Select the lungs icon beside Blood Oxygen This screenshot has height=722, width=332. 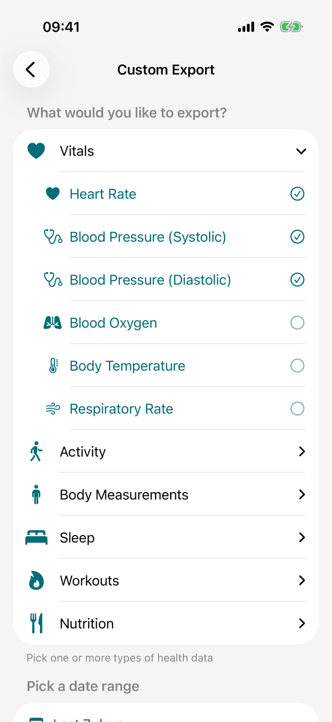[x=52, y=322]
